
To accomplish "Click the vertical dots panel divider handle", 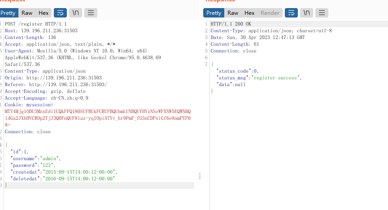I will point(200,176).
